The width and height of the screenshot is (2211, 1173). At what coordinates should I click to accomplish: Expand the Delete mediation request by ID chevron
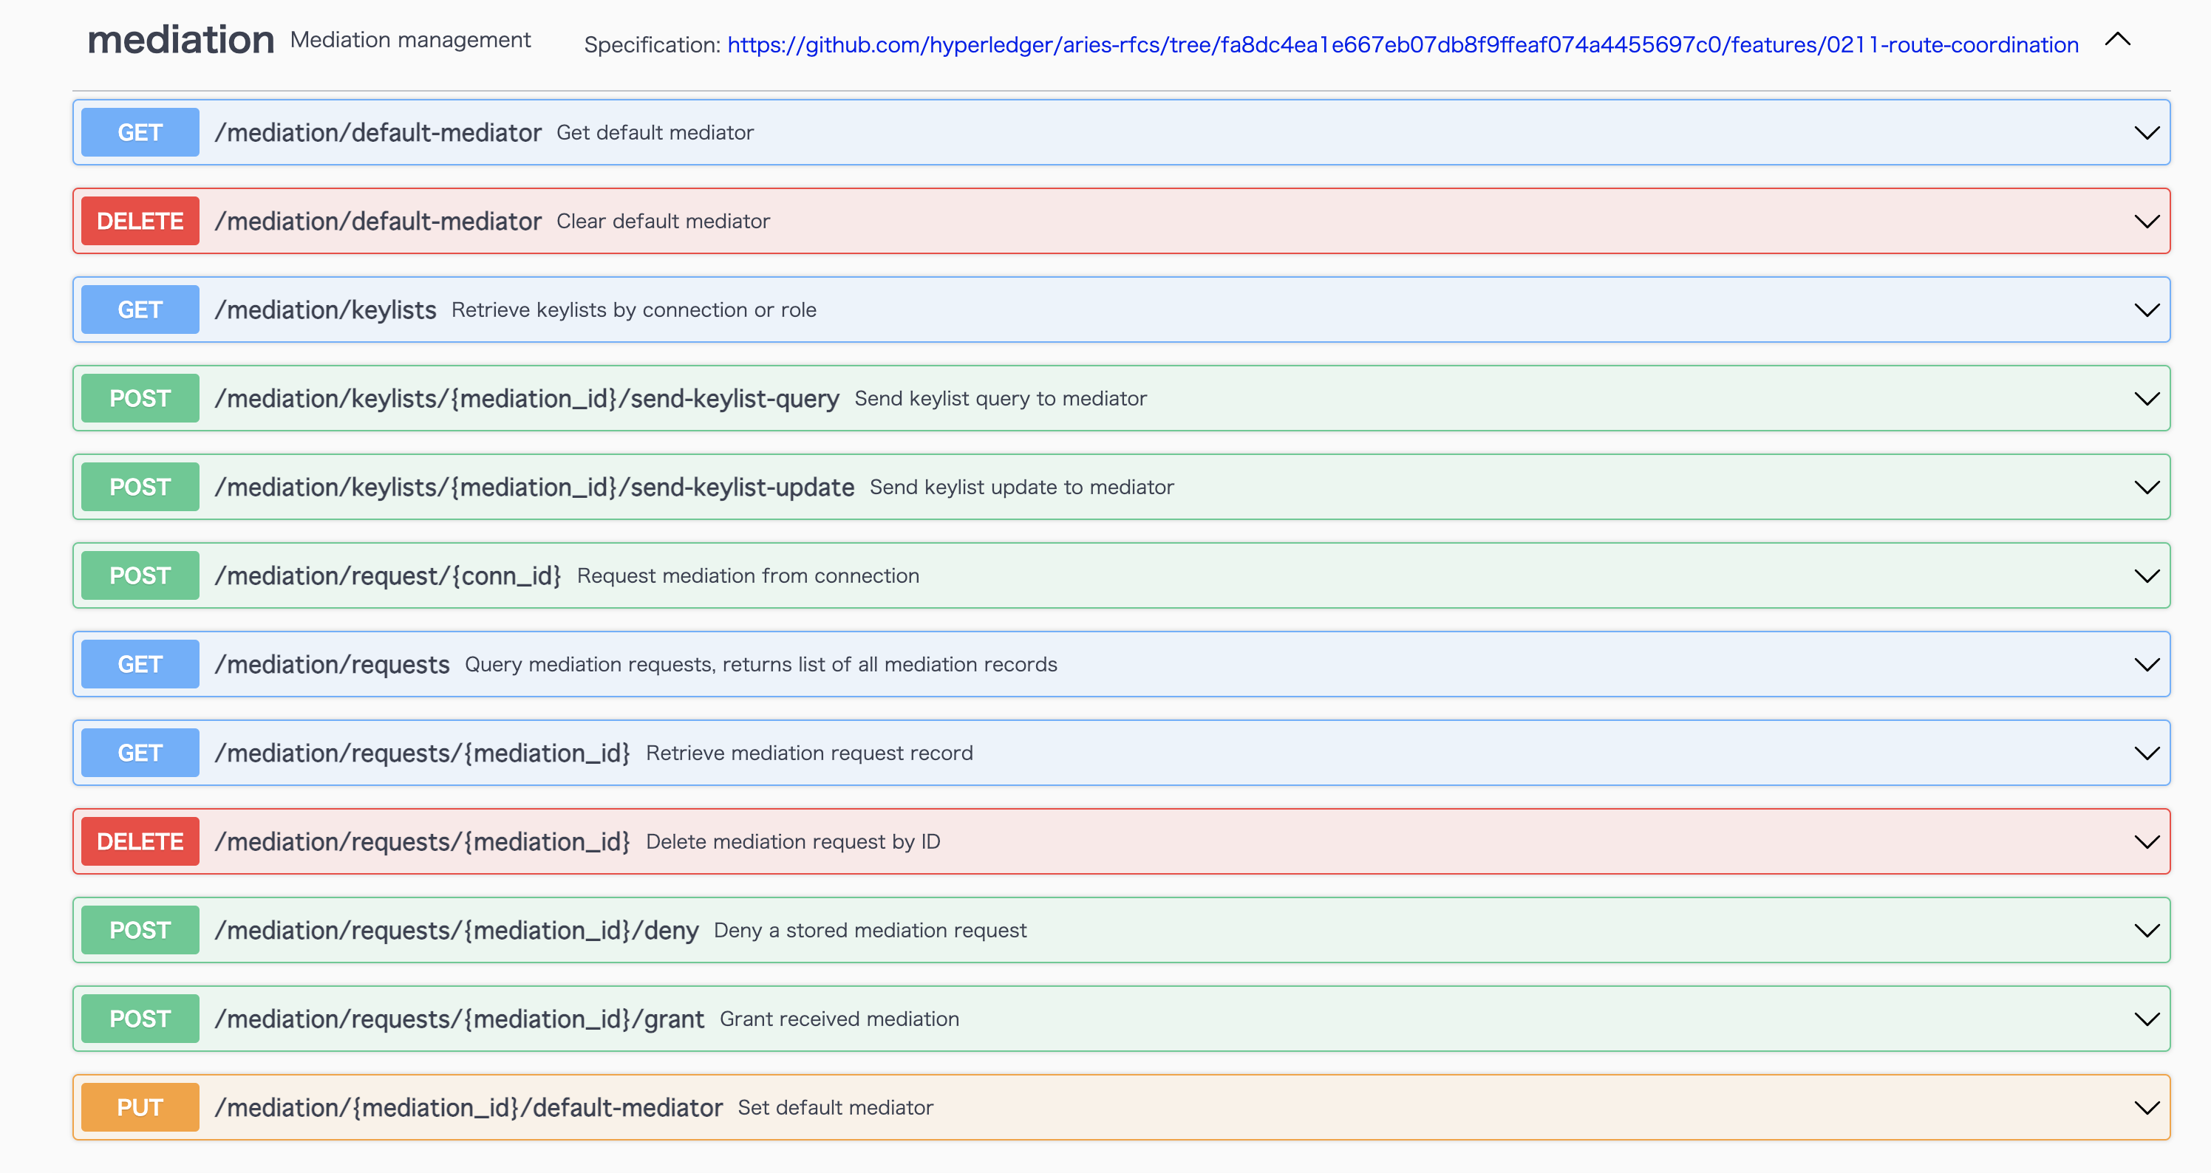pos(2147,842)
